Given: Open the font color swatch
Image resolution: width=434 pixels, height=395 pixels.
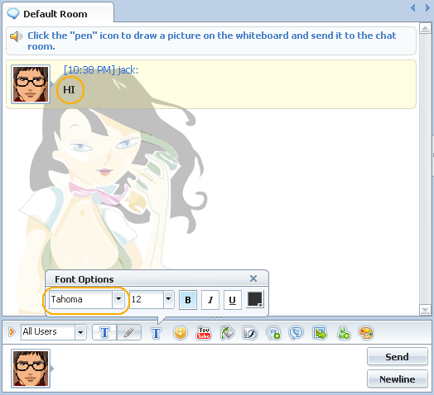Looking at the screenshot, I should click(x=255, y=299).
